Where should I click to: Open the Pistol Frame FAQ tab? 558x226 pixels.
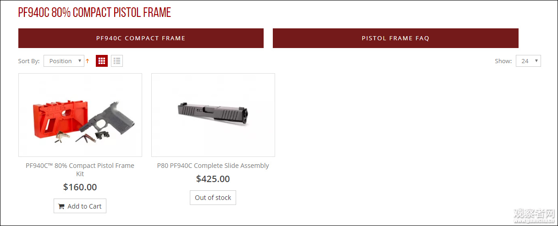[395, 38]
